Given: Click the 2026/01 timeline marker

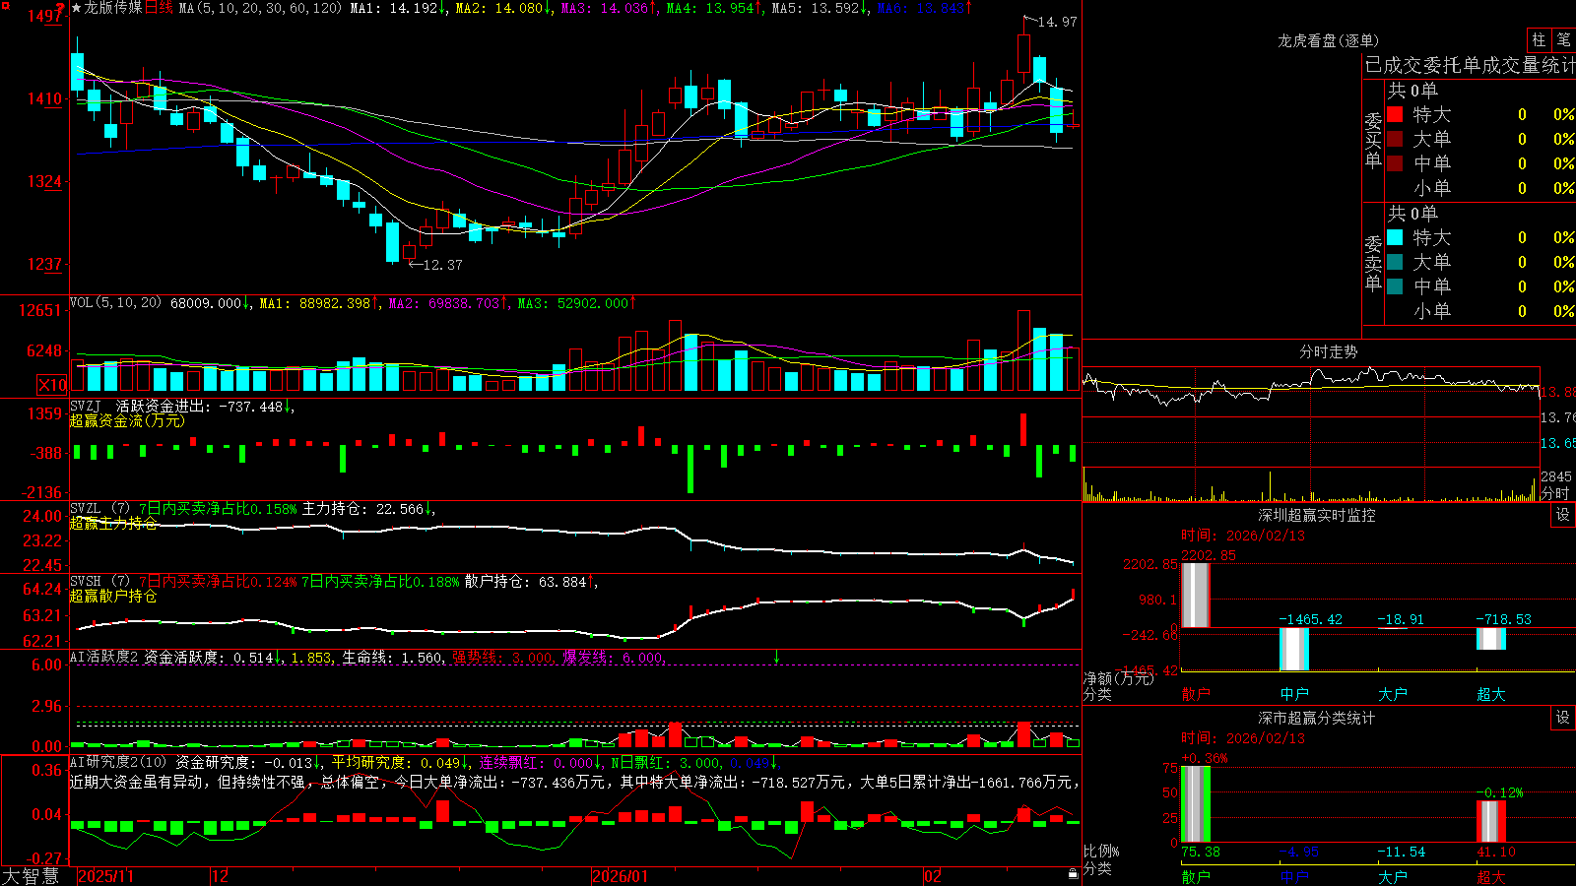Looking at the screenshot, I should (621, 876).
